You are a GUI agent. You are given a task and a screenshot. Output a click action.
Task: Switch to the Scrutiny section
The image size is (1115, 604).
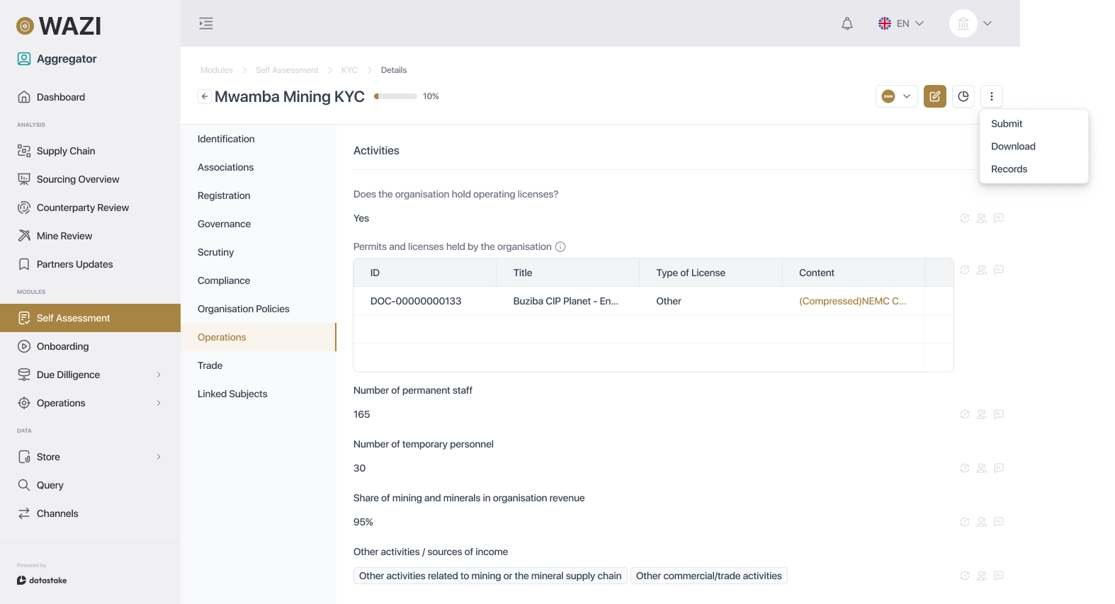[259, 252]
